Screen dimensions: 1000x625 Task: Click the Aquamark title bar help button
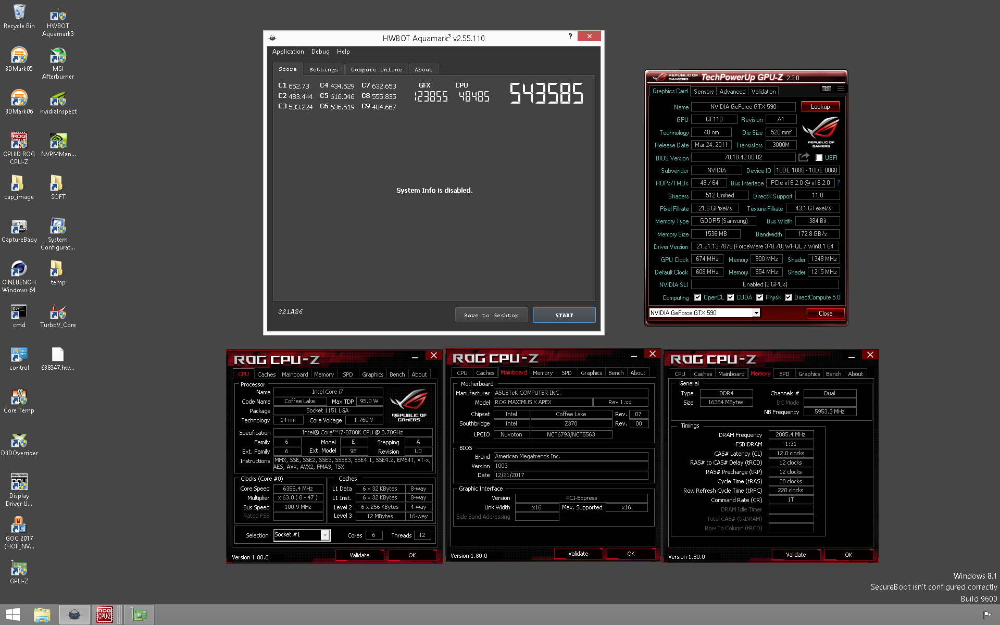pyautogui.click(x=570, y=36)
